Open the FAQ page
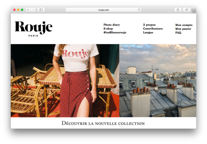Image resolution: width=207 pixels, height=144 pixels. coord(178,32)
